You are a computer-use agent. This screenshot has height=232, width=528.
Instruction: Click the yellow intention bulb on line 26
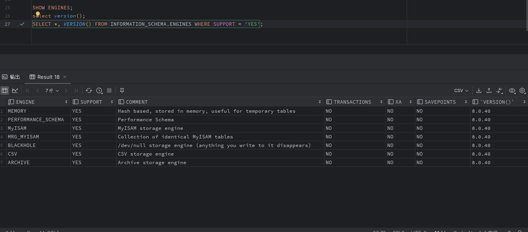[x=38, y=14]
